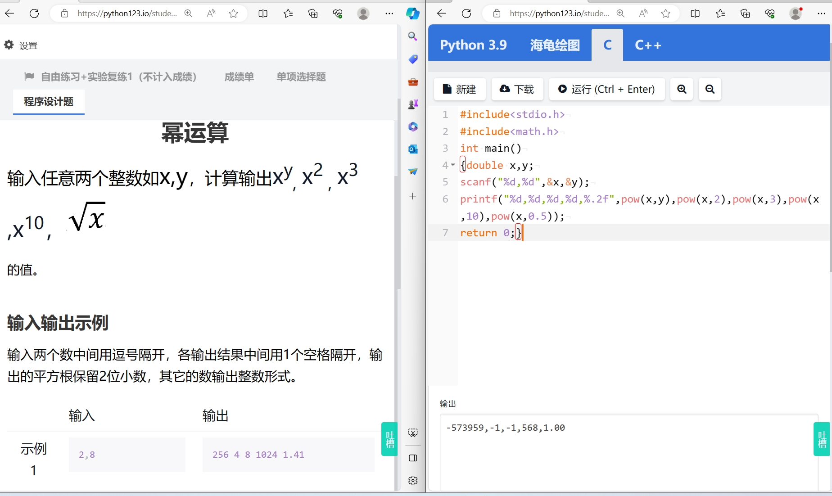Open sidebar tools briefcase icon
832x496 pixels.
(x=413, y=81)
